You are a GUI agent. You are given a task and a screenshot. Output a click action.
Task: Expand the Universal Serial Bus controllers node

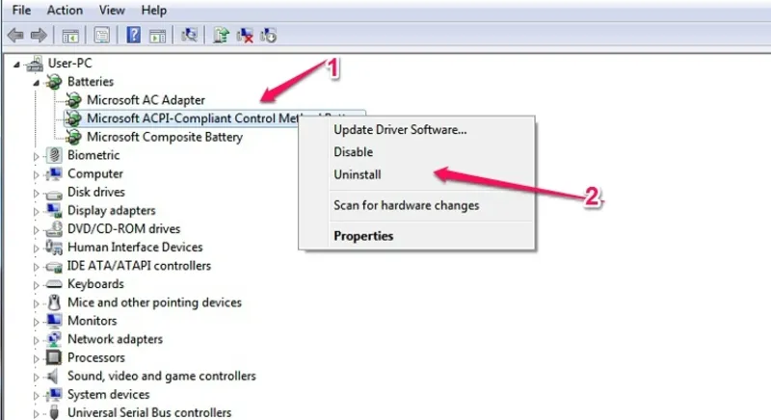[37, 412]
